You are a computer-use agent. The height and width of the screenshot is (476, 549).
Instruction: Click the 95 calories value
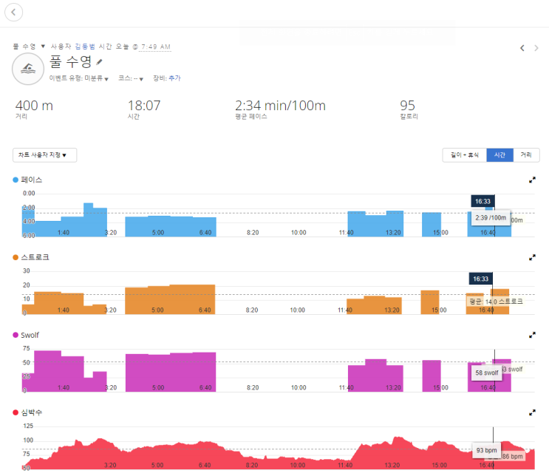(x=408, y=106)
